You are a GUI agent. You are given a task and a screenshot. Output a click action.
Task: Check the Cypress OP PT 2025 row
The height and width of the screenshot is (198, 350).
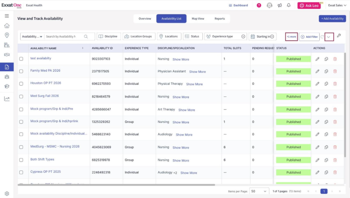point(21,172)
